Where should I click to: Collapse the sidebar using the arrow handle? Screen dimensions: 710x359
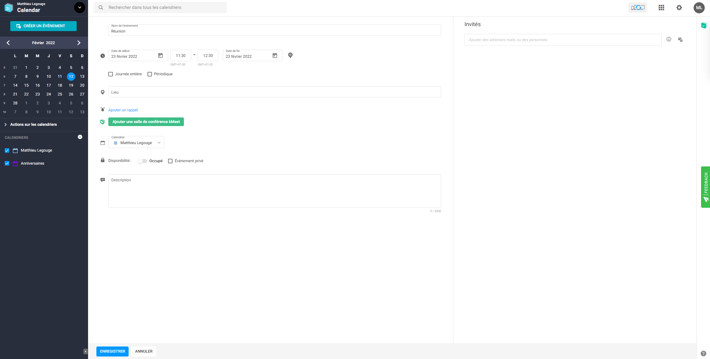[x=86, y=352]
